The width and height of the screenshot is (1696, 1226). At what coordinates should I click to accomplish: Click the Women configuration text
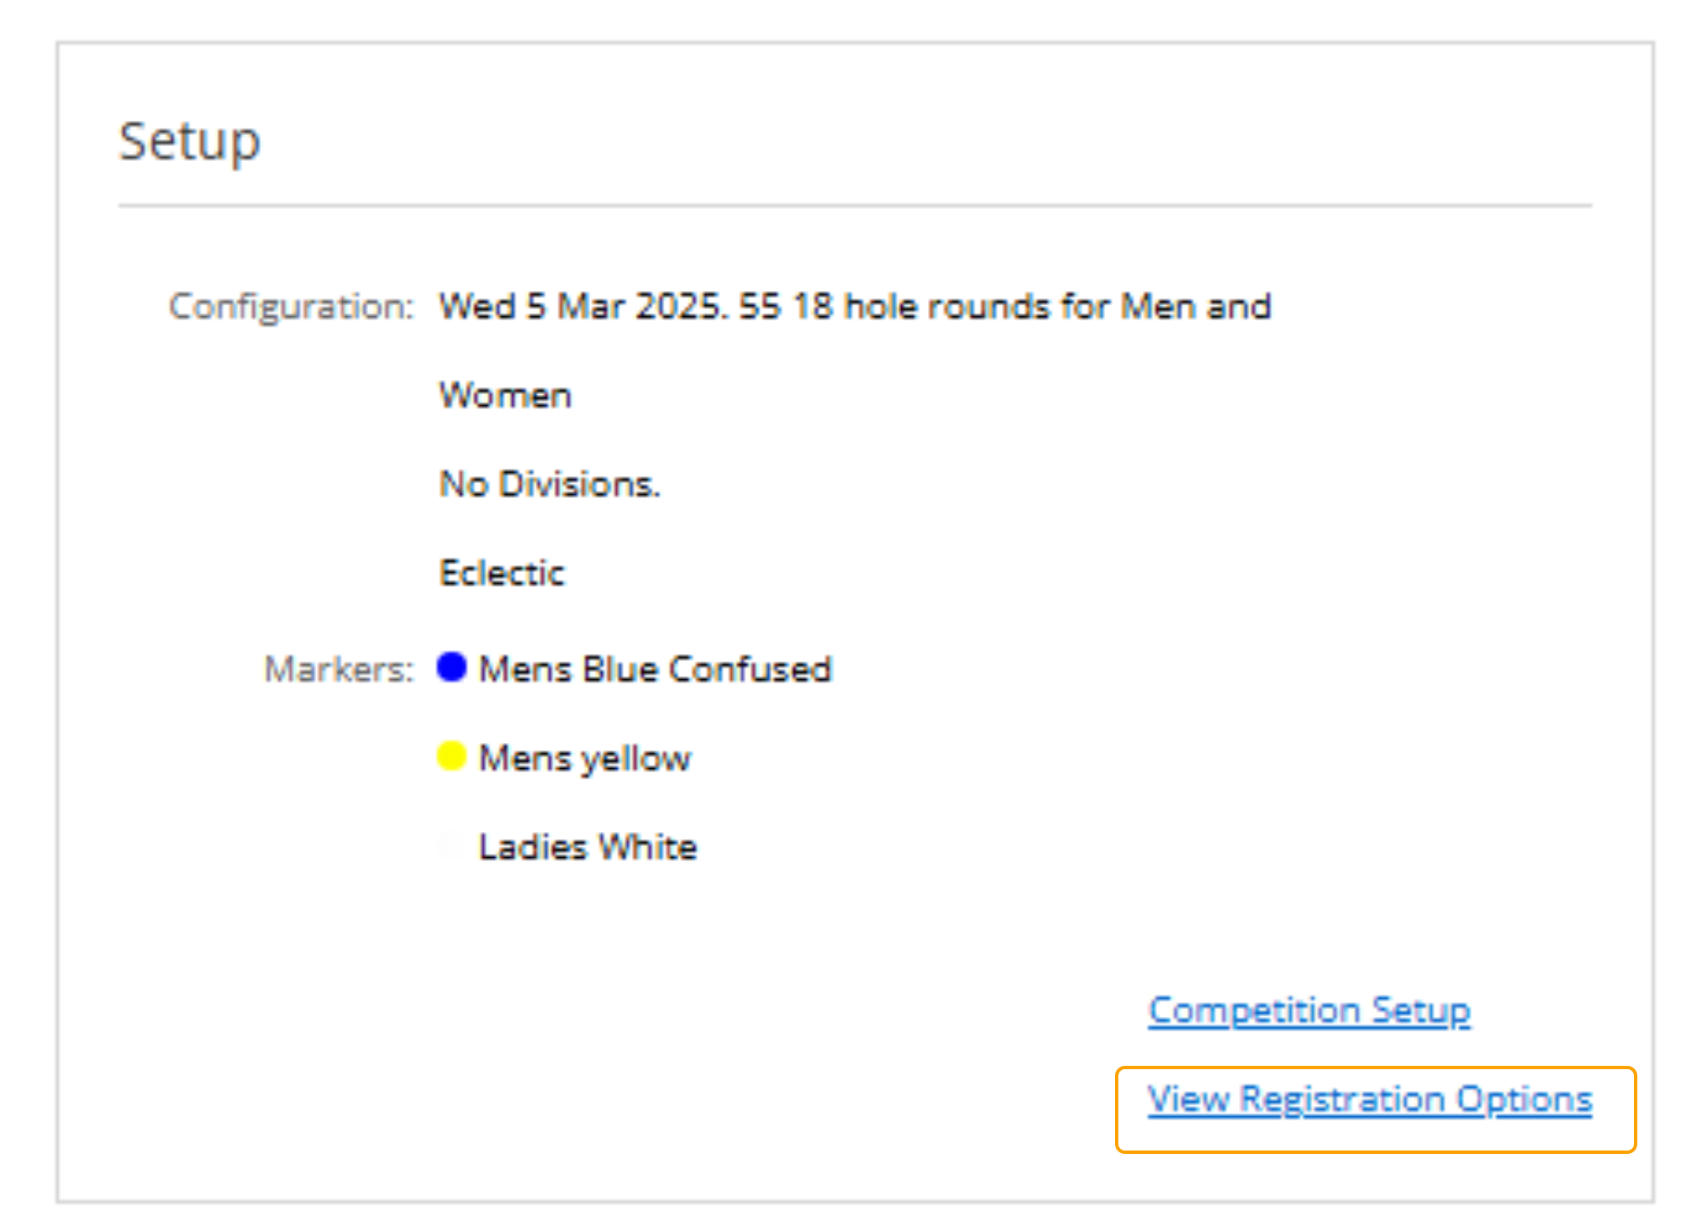506,395
